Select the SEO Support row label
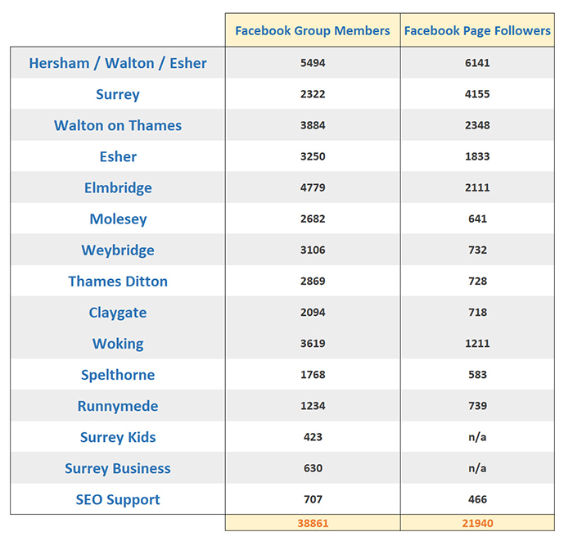The width and height of the screenshot is (573, 541). 118,499
